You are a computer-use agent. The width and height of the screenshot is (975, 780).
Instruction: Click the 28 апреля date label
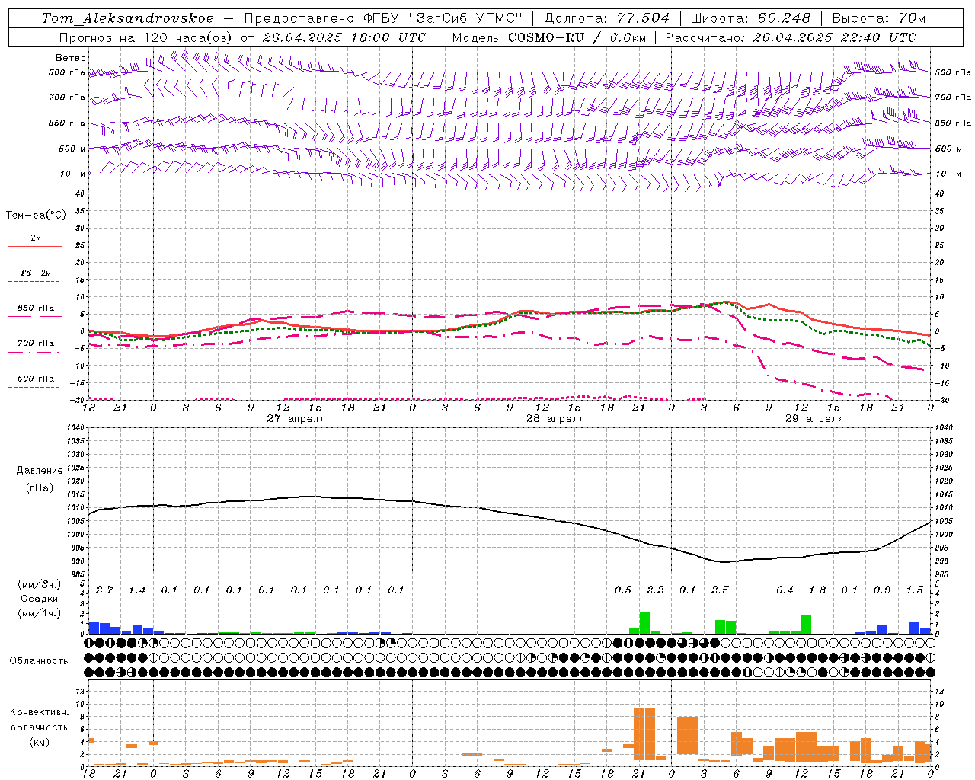click(x=555, y=419)
